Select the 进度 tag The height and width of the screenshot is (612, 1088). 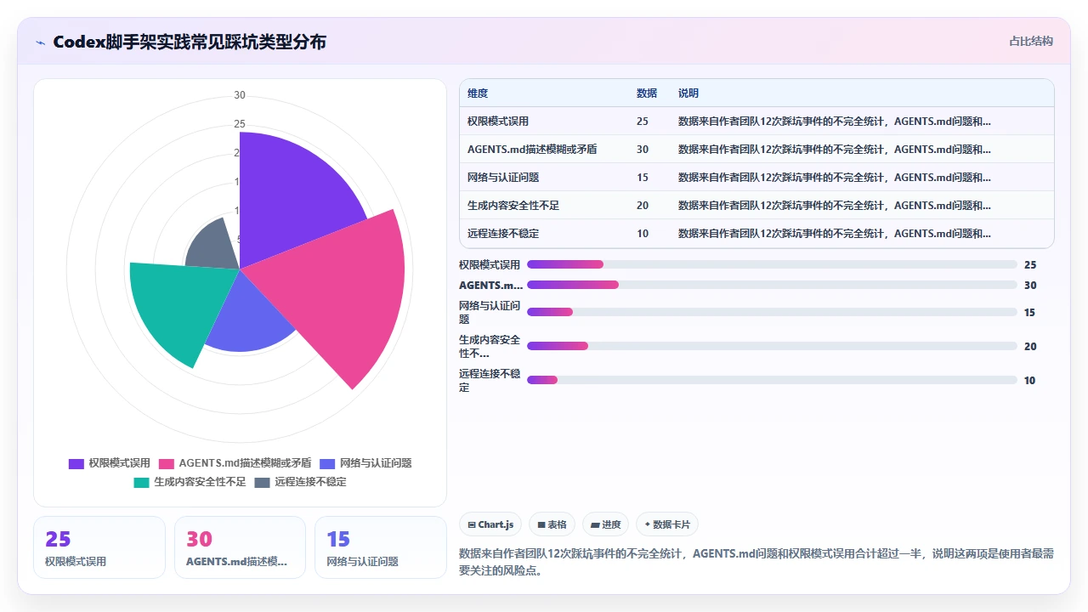click(x=605, y=524)
